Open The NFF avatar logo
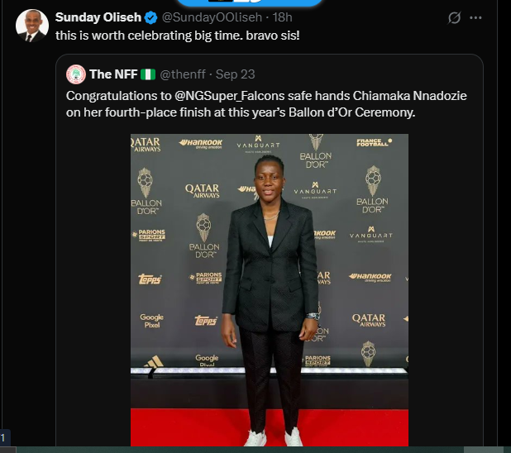The image size is (511, 453). (x=76, y=74)
